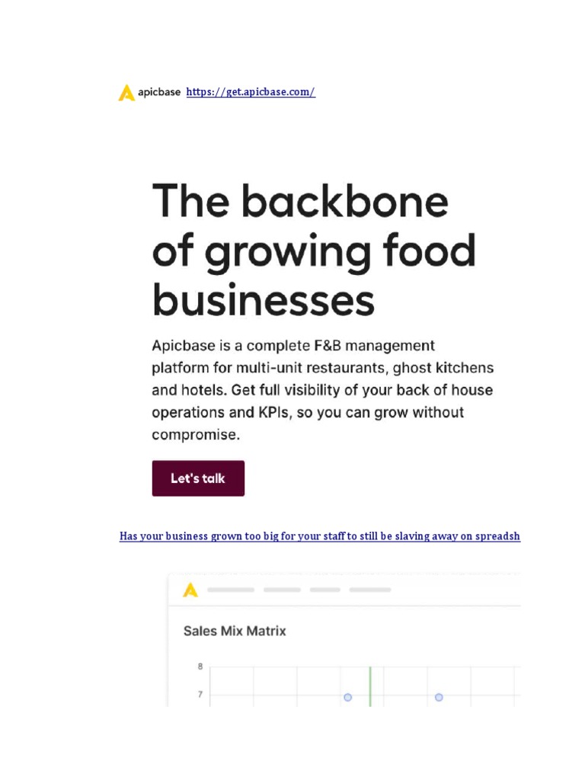Image resolution: width=585 pixels, height=780 pixels.
Task: Click the 'The backbone' headline text
Action: point(300,202)
